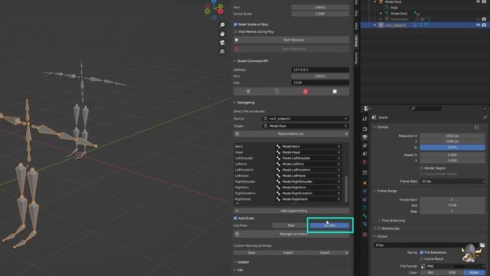Clear the Model LeftArm mapping with X
Viewport: 490px width, 276px height.
click(x=338, y=164)
